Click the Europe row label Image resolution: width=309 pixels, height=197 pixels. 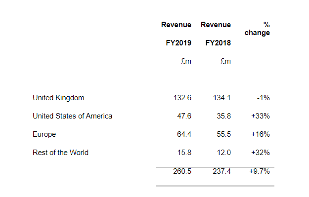44,134
